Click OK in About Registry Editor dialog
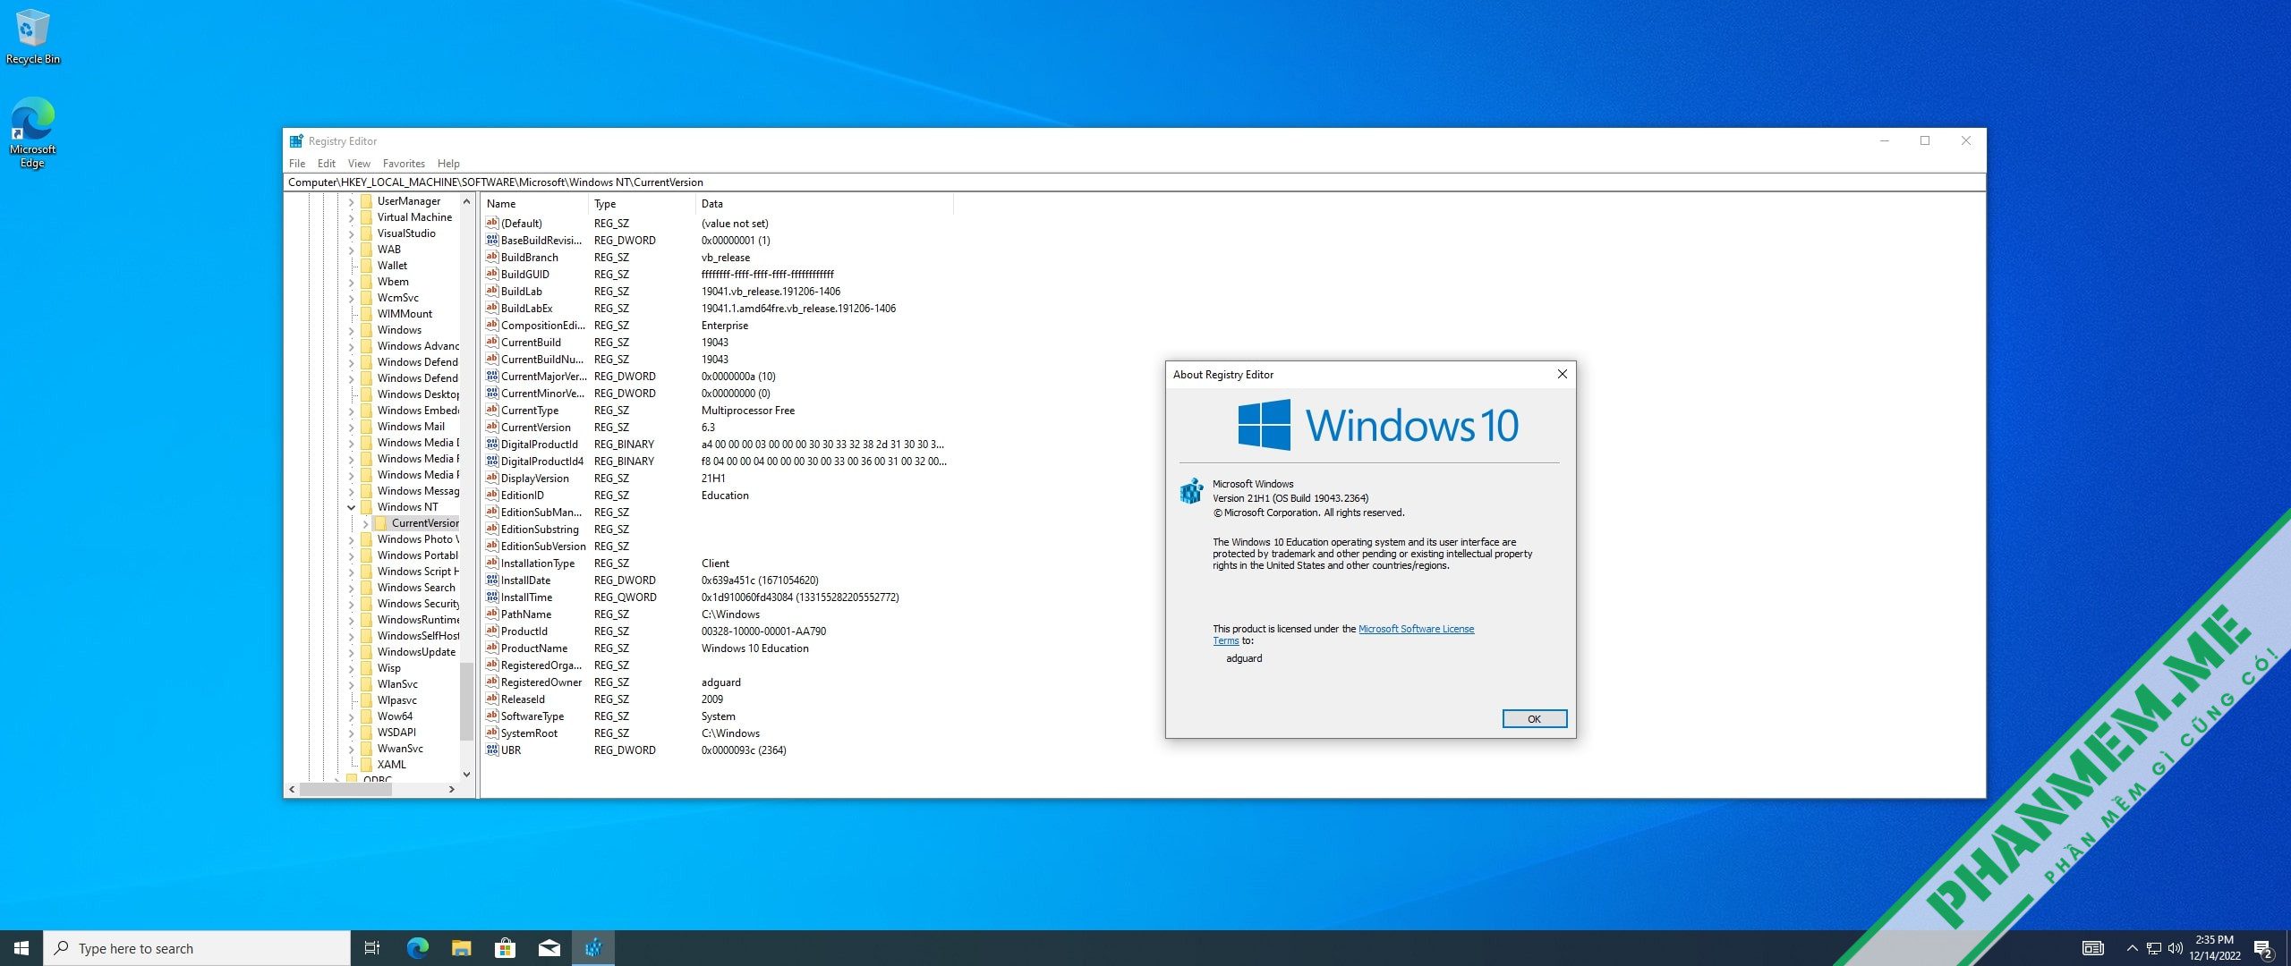The height and width of the screenshot is (966, 2291). [1534, 719]
